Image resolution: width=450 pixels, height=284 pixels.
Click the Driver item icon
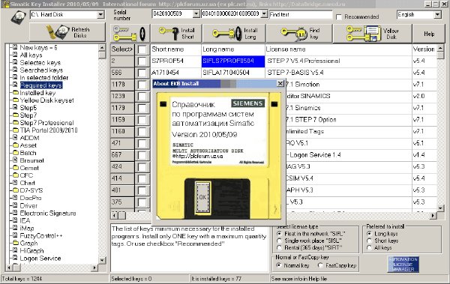(16, 205)
